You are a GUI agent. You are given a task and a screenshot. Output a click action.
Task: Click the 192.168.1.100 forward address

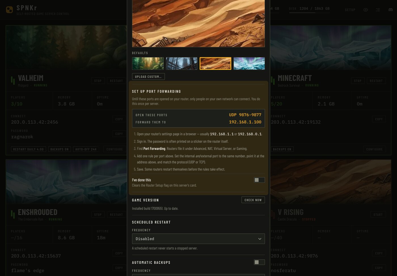[245, 122]
